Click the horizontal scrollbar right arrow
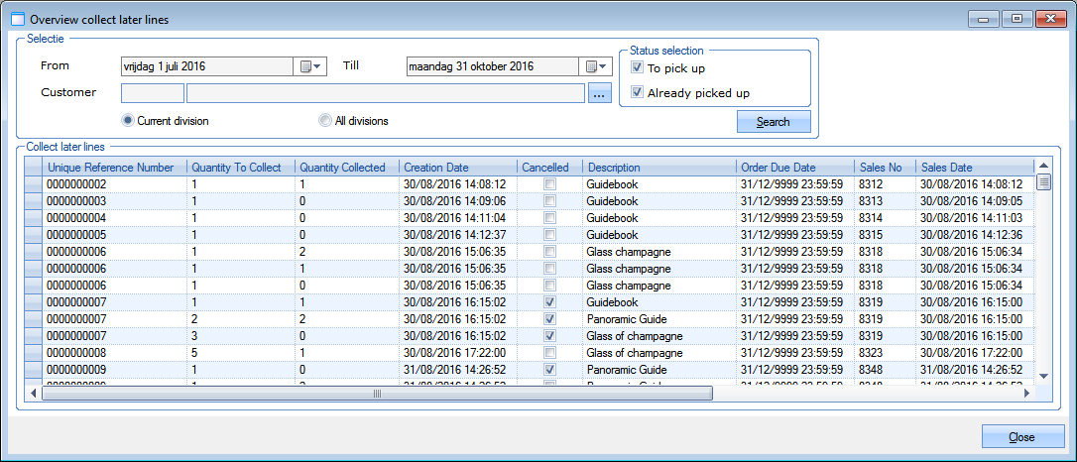 click(x=1027, y=393)
